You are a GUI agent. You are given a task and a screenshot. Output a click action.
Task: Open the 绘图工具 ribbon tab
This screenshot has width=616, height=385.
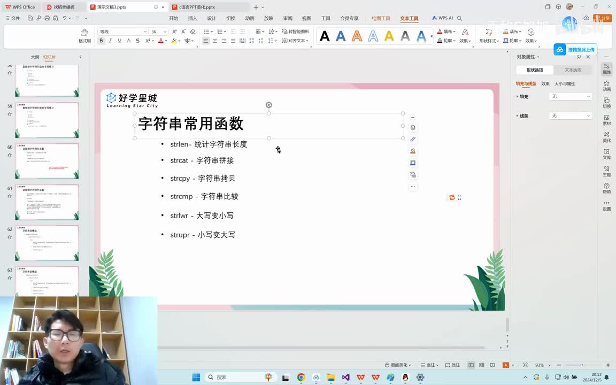click(381, 18)
